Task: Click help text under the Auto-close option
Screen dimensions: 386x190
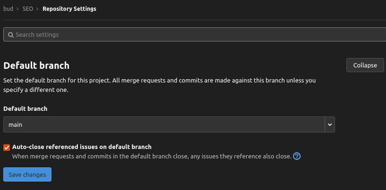Action: point(152,156)
